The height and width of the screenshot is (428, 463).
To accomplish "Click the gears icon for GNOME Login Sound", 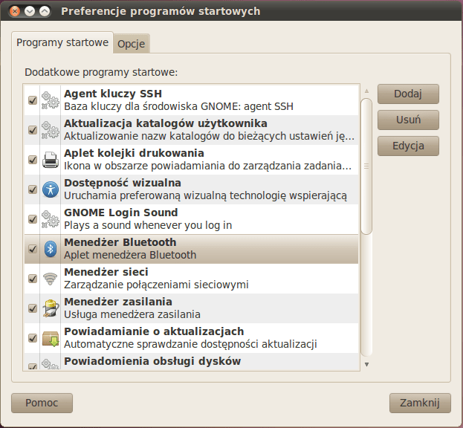I will coord(51,219).
